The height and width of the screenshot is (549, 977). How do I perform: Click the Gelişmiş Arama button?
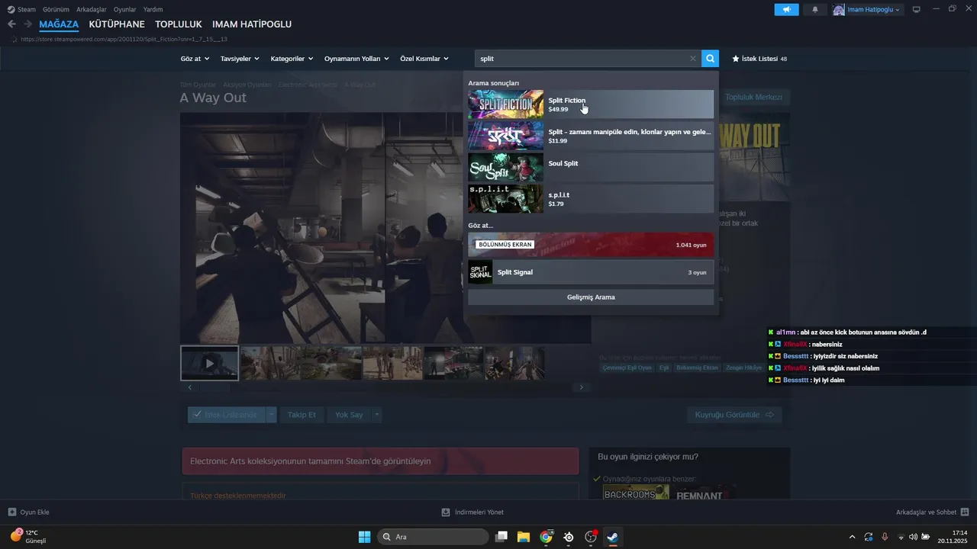click(x=591, y=297)
